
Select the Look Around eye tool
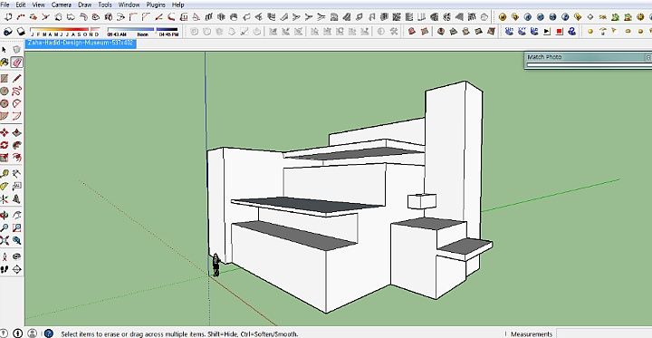tap(16, 256)
